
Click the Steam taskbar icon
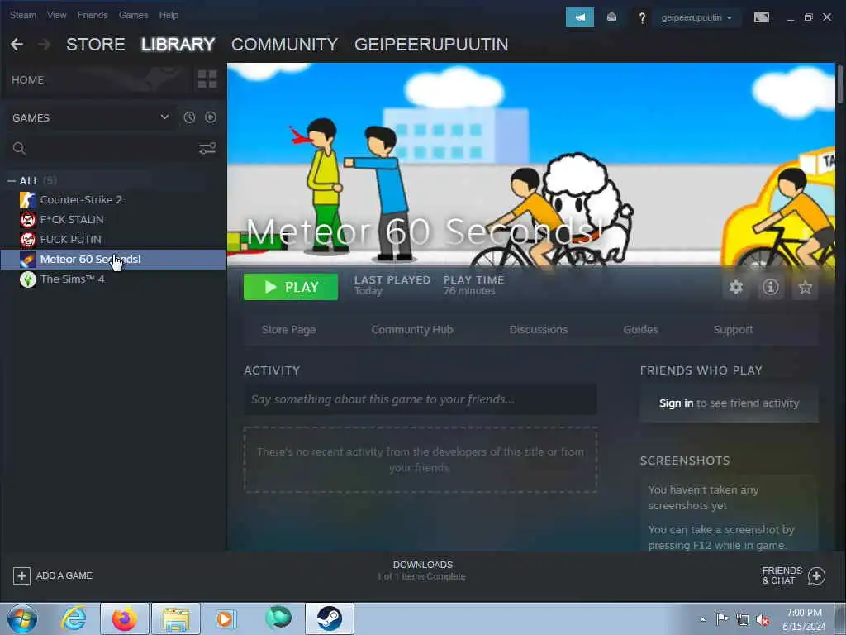329,618
